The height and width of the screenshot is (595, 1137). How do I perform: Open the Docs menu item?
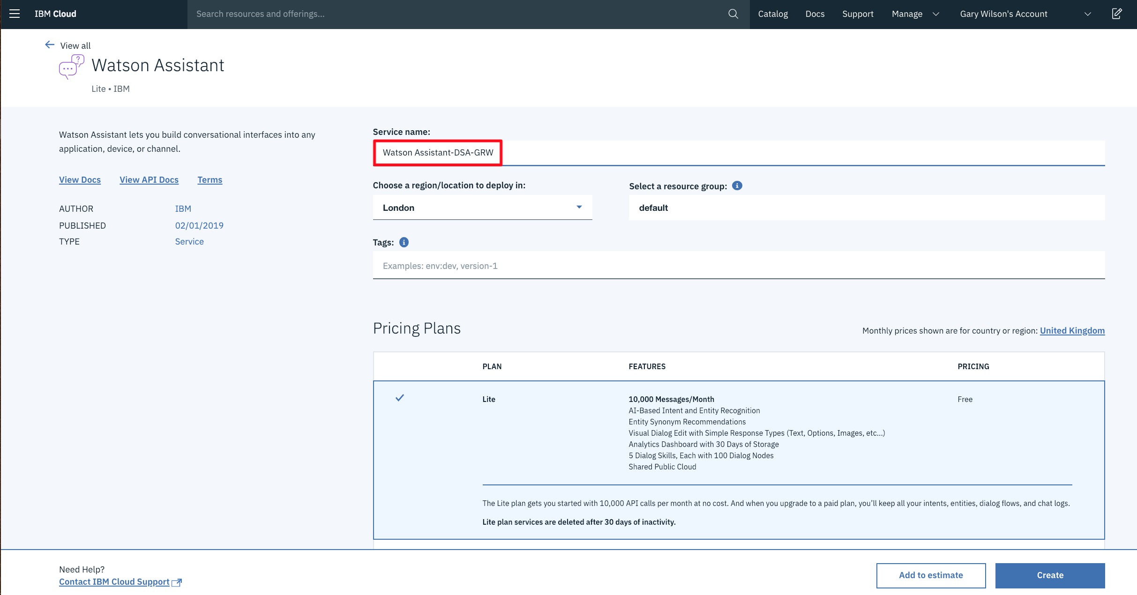click(x=815, y=14)
